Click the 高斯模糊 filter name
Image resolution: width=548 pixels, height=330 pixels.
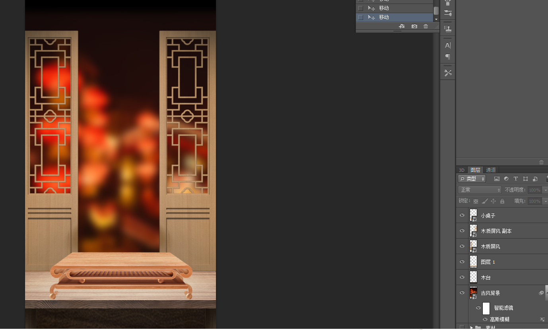tap(499, 319)
